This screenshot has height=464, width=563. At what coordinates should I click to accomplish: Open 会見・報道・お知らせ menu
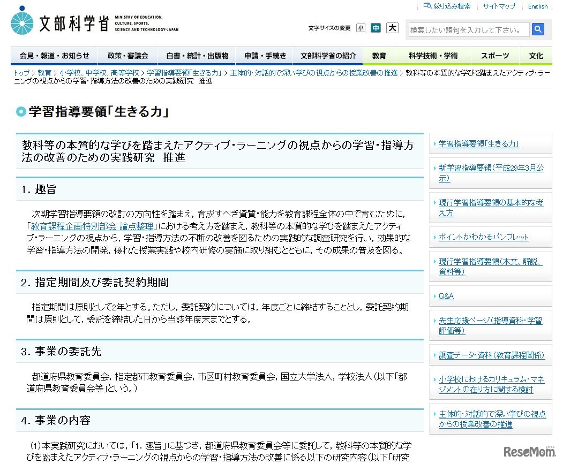[x=54, y=56]
